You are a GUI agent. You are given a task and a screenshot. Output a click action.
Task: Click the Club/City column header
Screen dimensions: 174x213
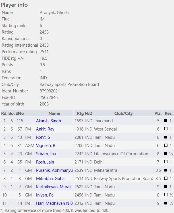click(123, 113)
